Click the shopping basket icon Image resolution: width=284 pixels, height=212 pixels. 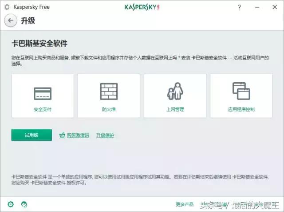click(x=62, y=135)
